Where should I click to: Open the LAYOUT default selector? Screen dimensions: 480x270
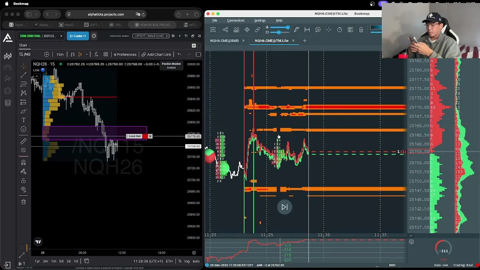click(x=151, y=36)
